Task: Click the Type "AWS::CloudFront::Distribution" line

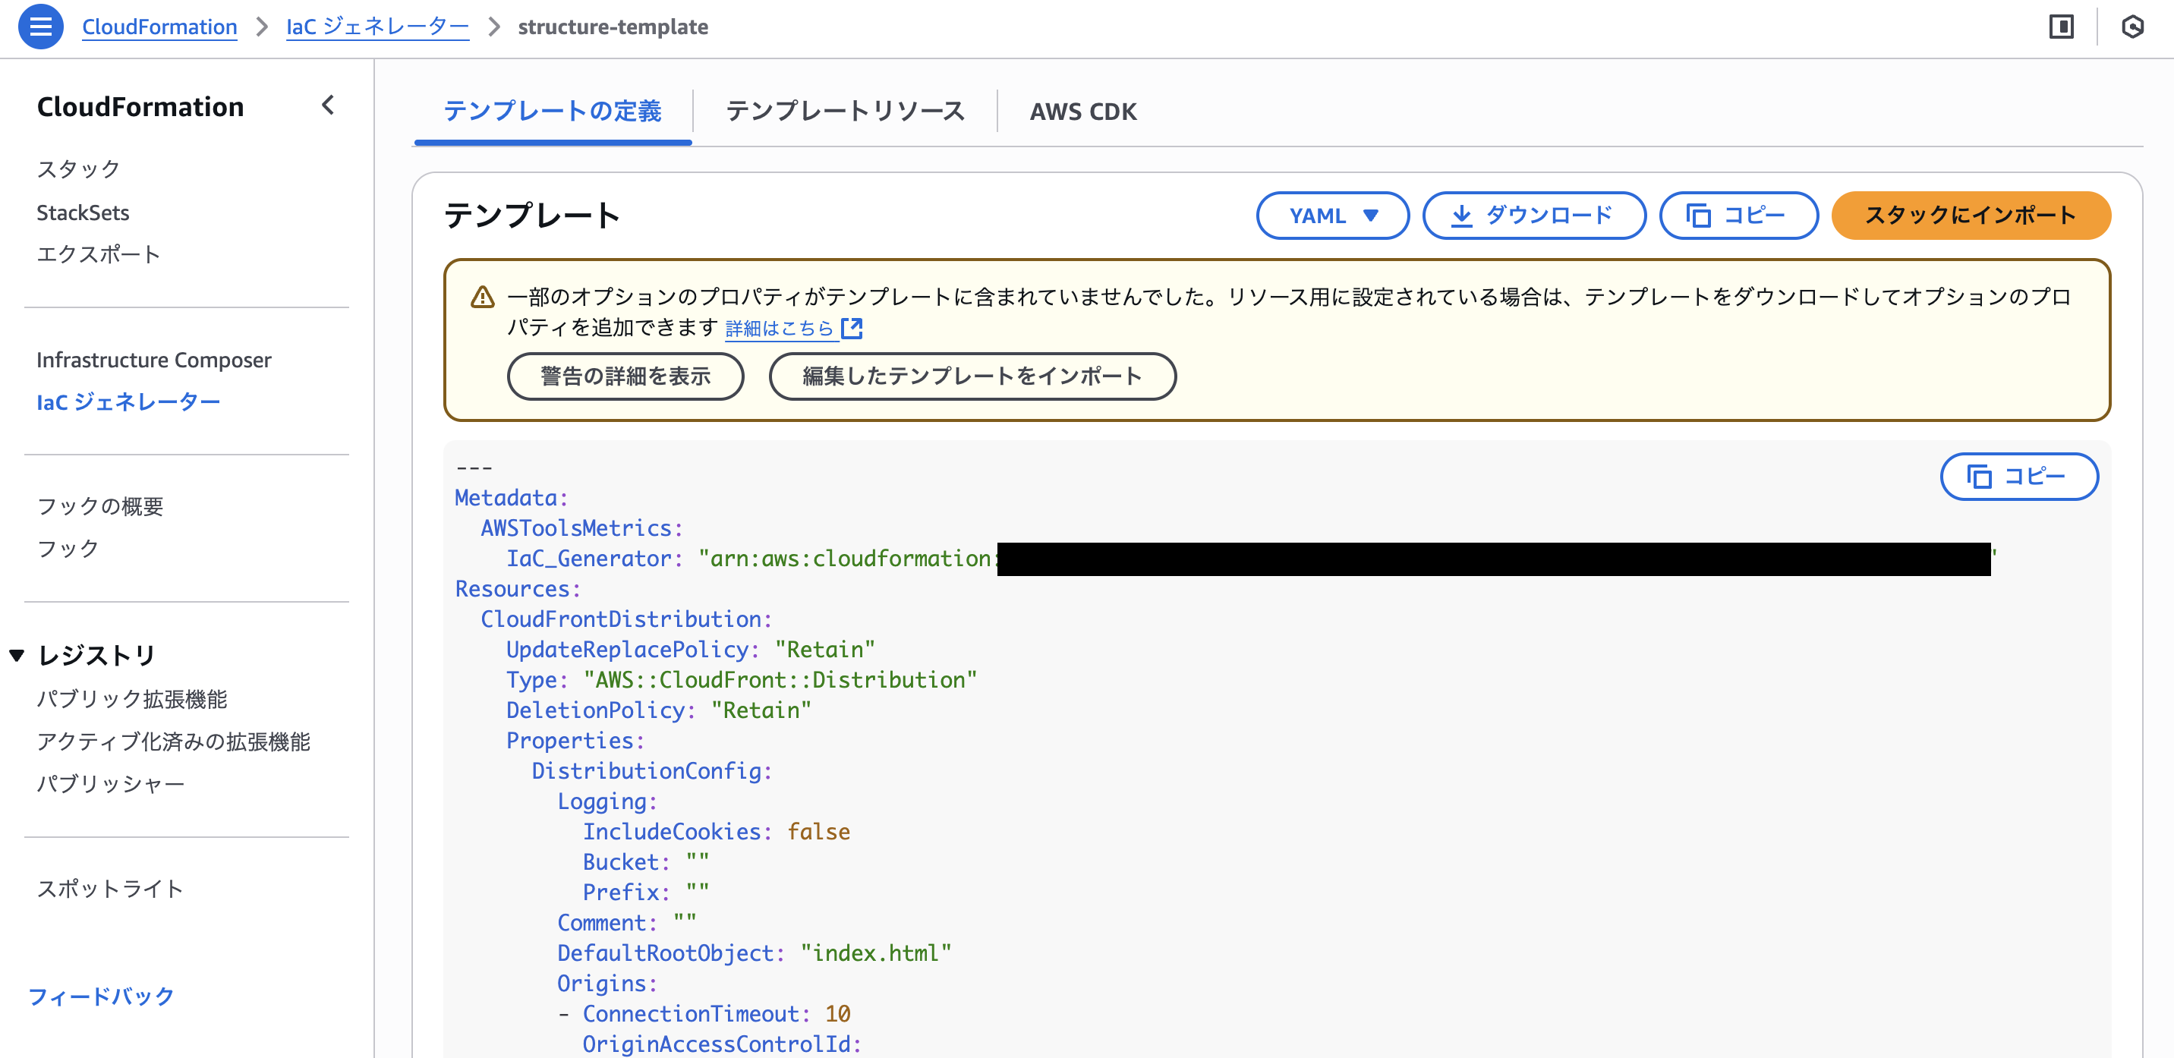Action: tap(741, 680)
